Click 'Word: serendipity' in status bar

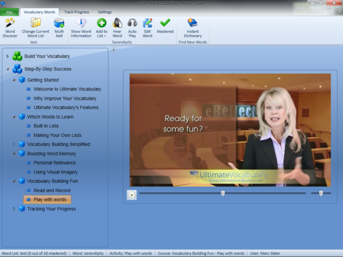point(88,253)
